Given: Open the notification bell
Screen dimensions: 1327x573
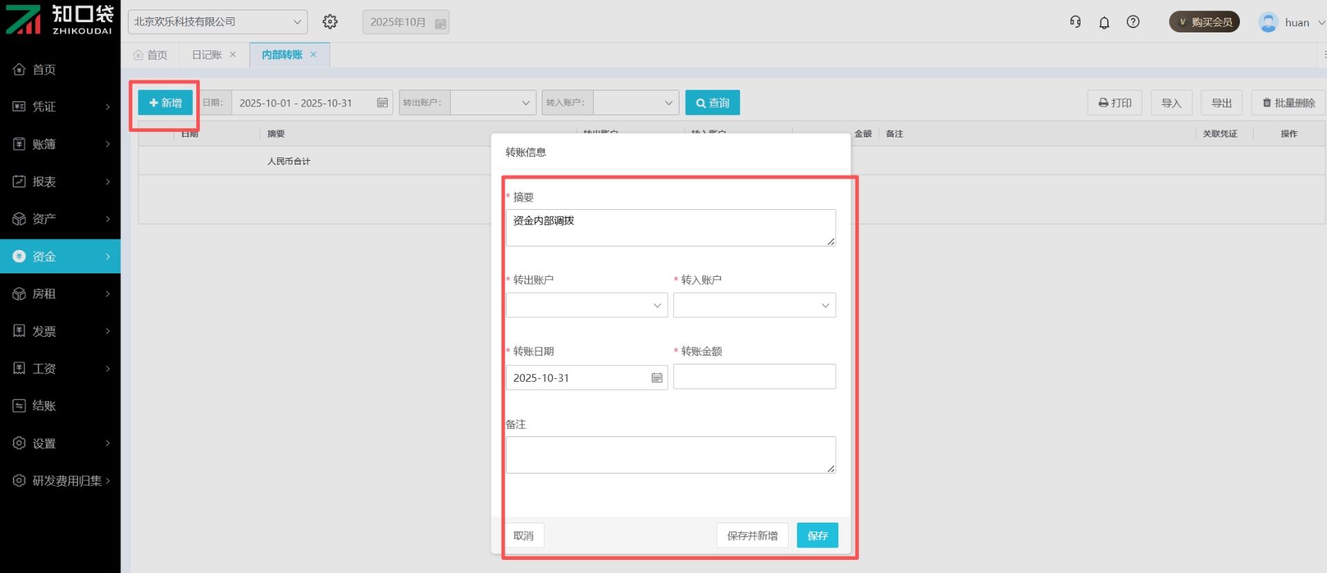Looking at the screenshot, I should click(x=1104, y=23).
